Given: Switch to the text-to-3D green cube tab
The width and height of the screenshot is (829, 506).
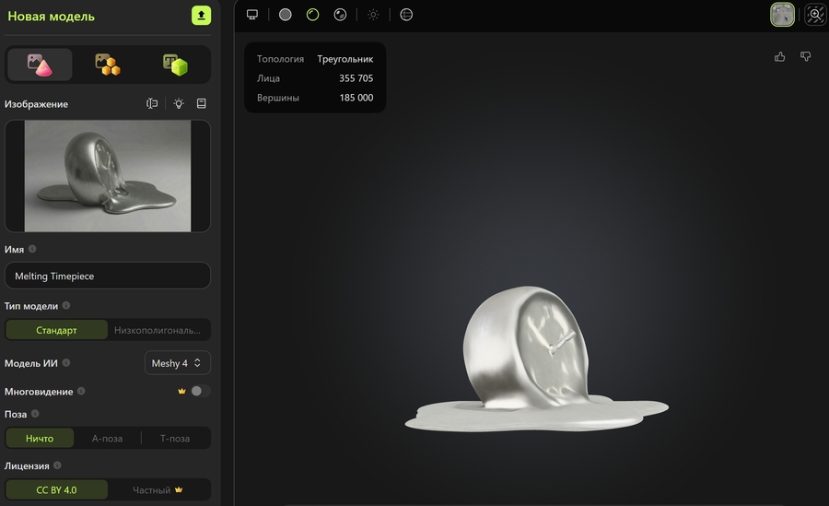Looking at the screenshot, I should (175, 65).
